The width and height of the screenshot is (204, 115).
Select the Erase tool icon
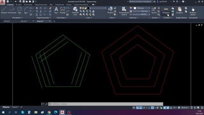(50, 8)
